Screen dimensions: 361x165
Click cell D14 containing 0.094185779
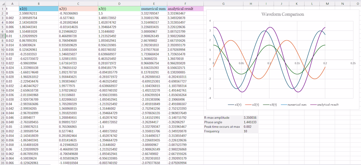point(119,68)
